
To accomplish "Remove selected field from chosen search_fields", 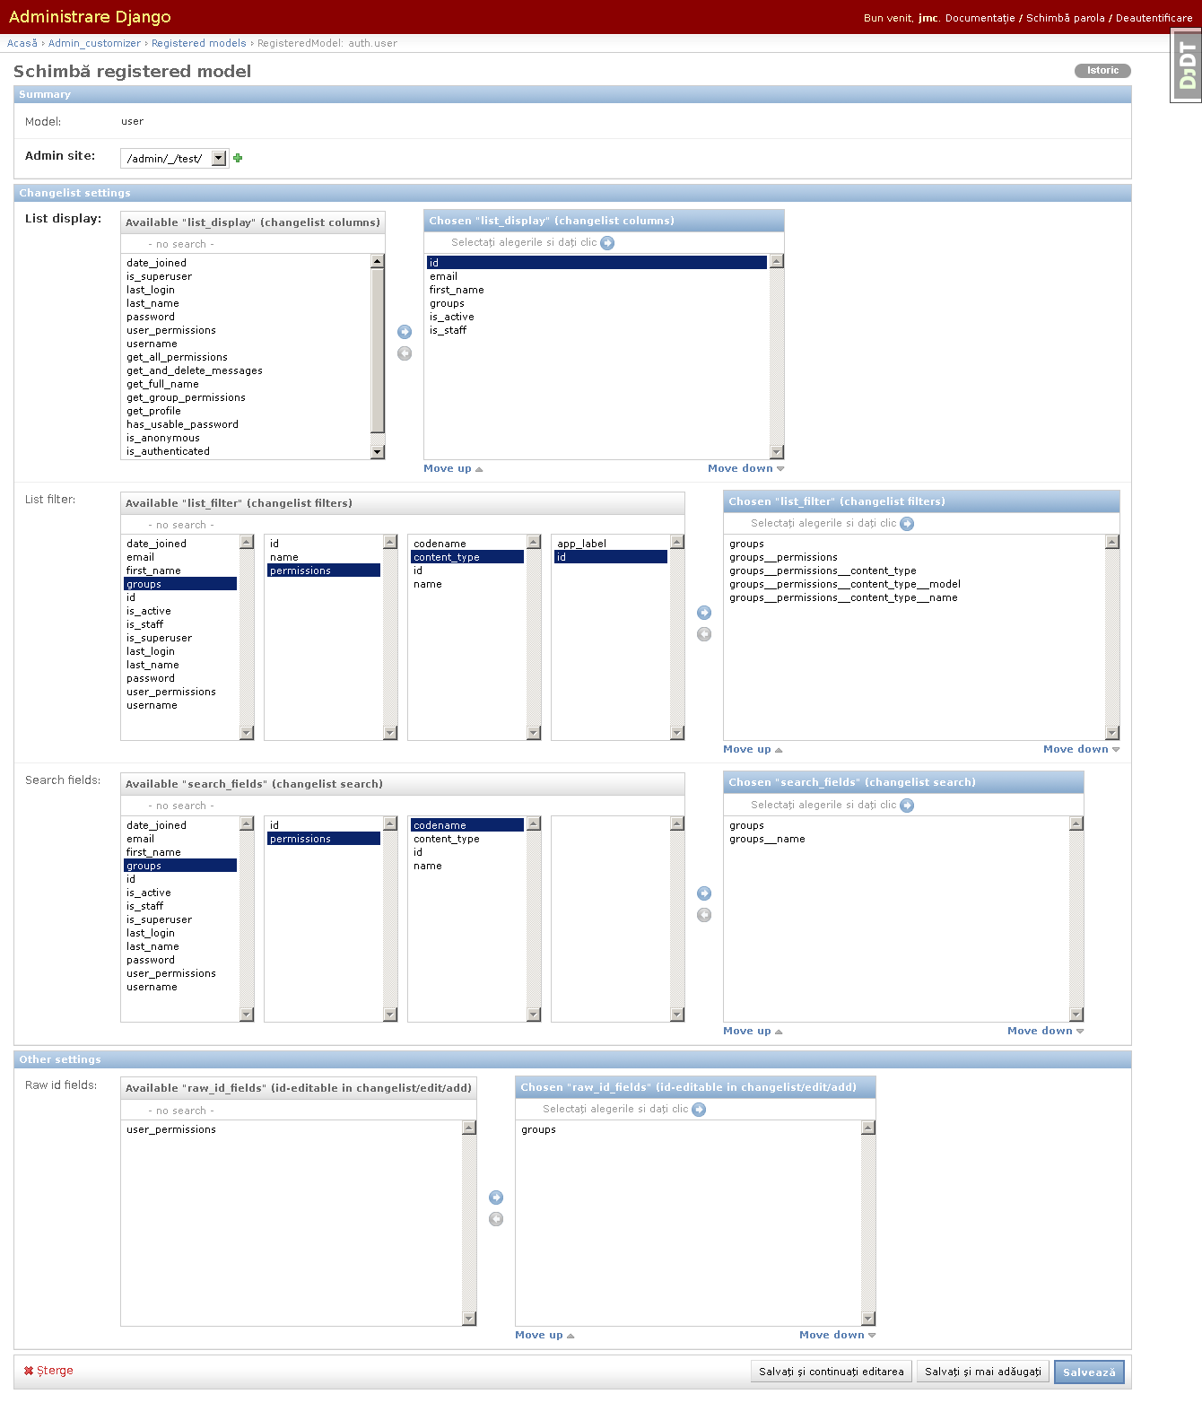I will click(x=704, y=915).
